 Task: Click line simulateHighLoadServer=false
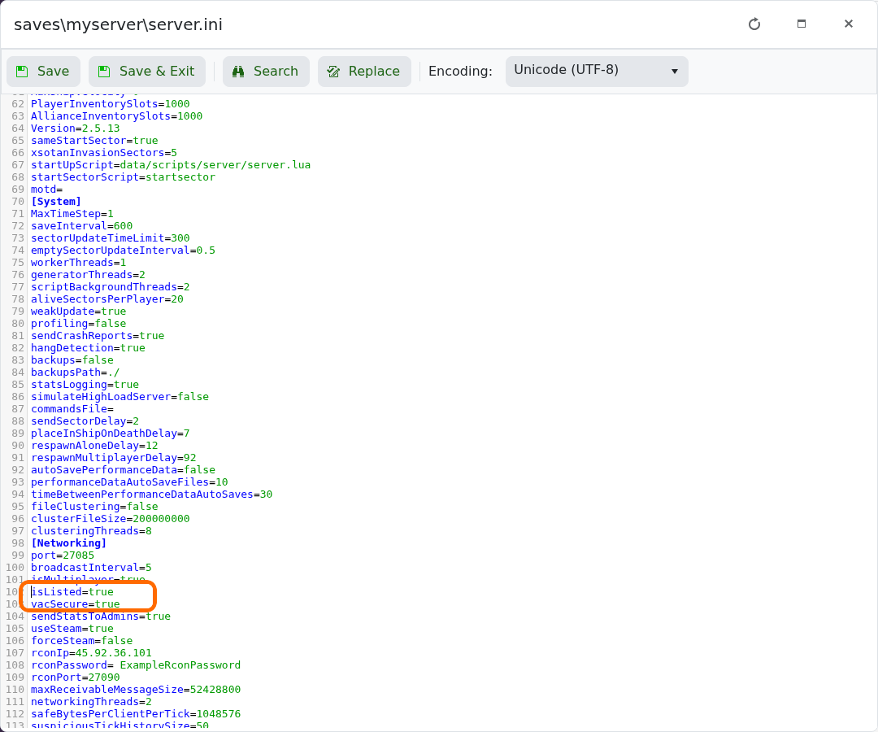click(120, 397)
